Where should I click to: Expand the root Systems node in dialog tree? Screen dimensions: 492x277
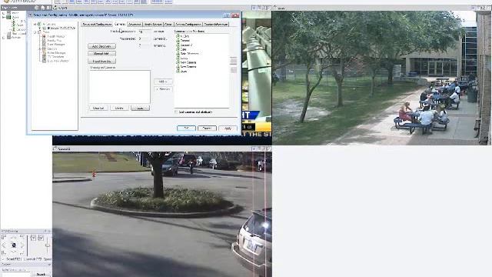tap(35, 24)
